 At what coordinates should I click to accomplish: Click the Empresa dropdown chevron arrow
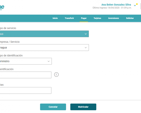tap(86, 48)
